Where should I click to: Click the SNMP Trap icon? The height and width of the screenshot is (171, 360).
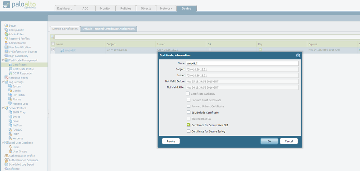point(10,112)
